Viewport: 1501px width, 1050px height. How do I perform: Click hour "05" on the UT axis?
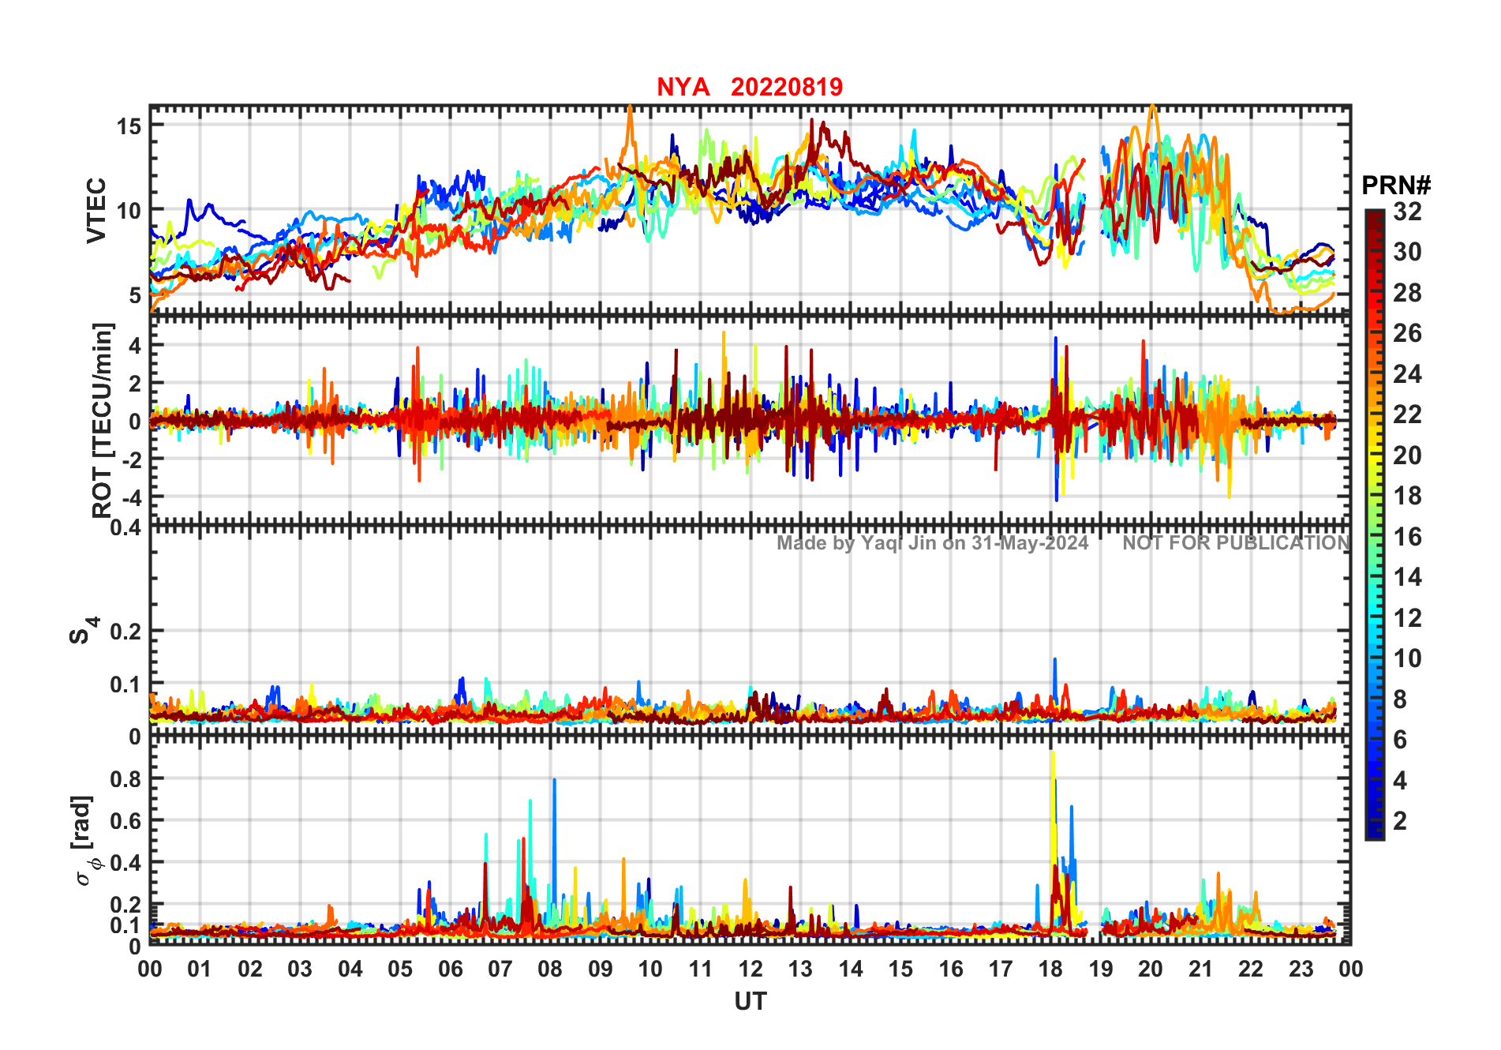[400, 969]
